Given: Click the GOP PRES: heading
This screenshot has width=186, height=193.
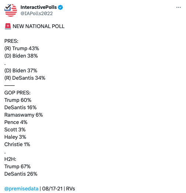Looking at the screenshot, I should (x=17, y=93).
